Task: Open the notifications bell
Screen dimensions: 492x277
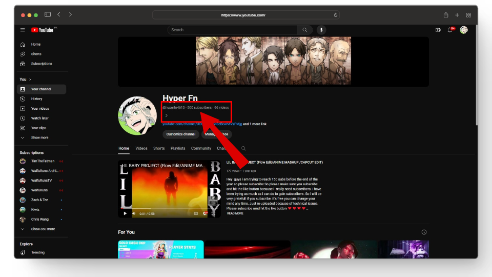Action: pos(450,30)
